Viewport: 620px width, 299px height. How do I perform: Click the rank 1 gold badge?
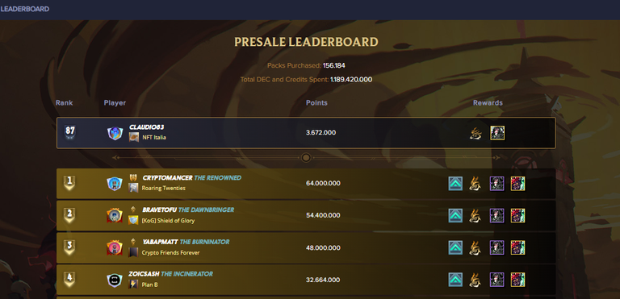70,182
